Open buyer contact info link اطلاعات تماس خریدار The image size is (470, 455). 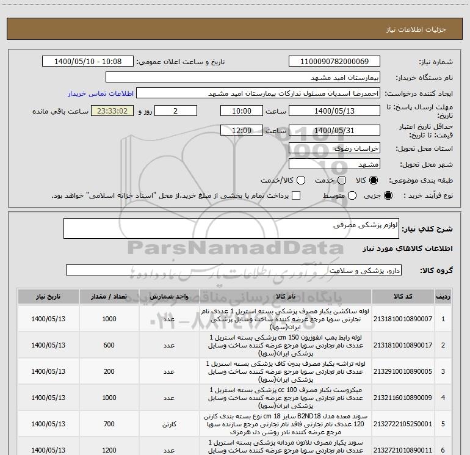point(101,93)
